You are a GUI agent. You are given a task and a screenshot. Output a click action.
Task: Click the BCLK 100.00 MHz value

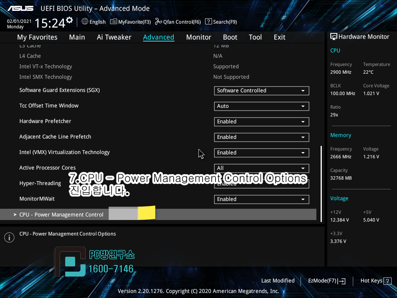coord(343,94)
